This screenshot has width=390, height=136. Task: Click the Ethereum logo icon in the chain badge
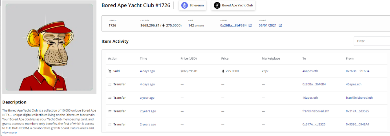(x=185, y=5)
